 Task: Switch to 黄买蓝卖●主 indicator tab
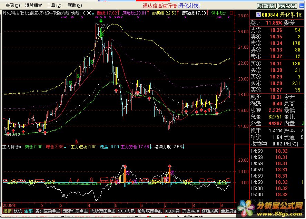click(x=48, y=211)
